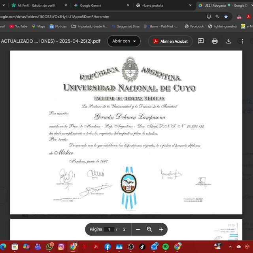Close the Mi Perfil tab
Screen dimensions: 253x253
pyautogui.click(x=66, y=6)
